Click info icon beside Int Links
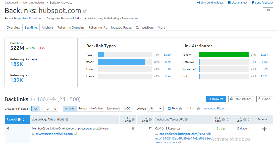 [x=150, y=120]
